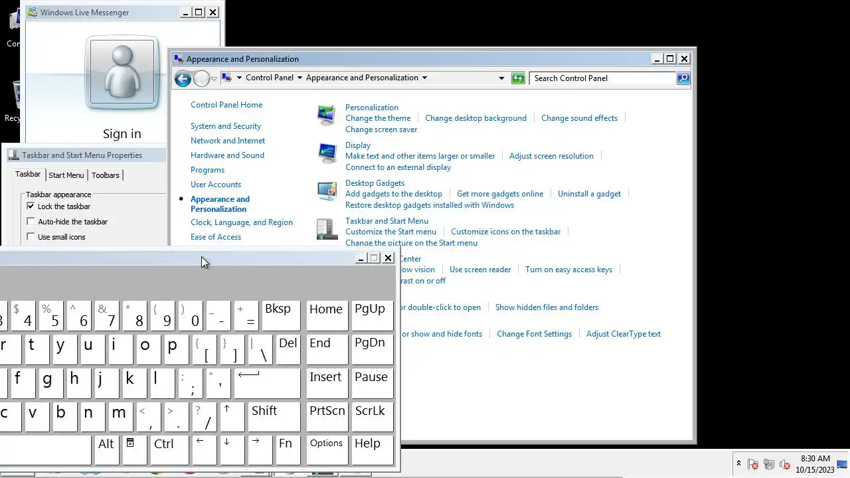Click Control Panel Home link
Screen dimensions: 850x478
pyautogui.click(x=226, y=105)
